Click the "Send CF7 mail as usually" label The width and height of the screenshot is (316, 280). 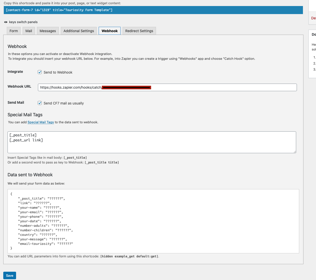[x=64, y=103]
